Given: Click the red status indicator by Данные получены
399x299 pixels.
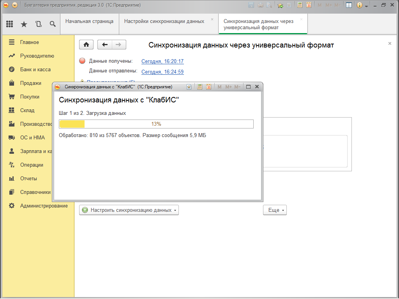Looking at the screenshot, I should click(x=82, y=61).
